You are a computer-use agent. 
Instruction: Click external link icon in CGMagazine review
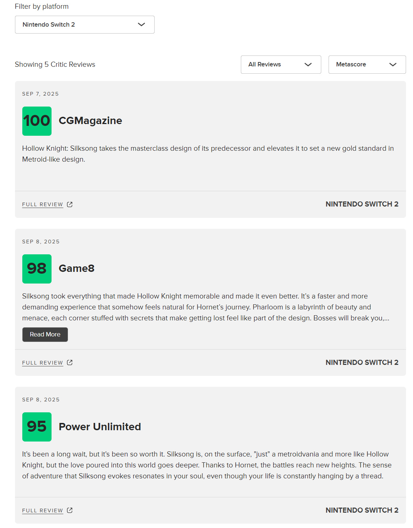click(x=70, y=204)
